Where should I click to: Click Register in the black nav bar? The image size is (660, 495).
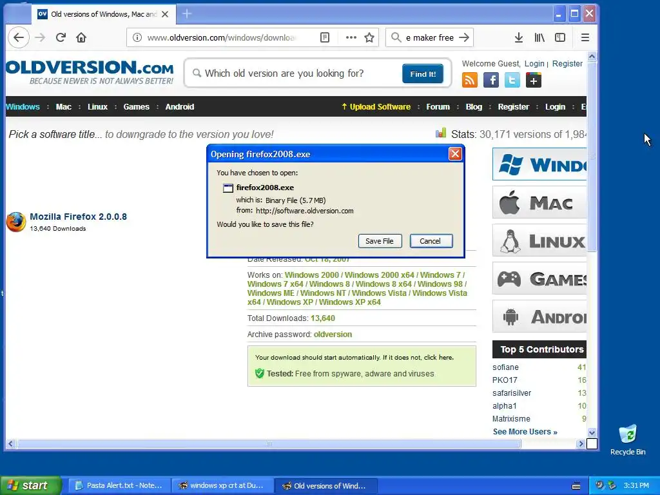coord(513,106)
